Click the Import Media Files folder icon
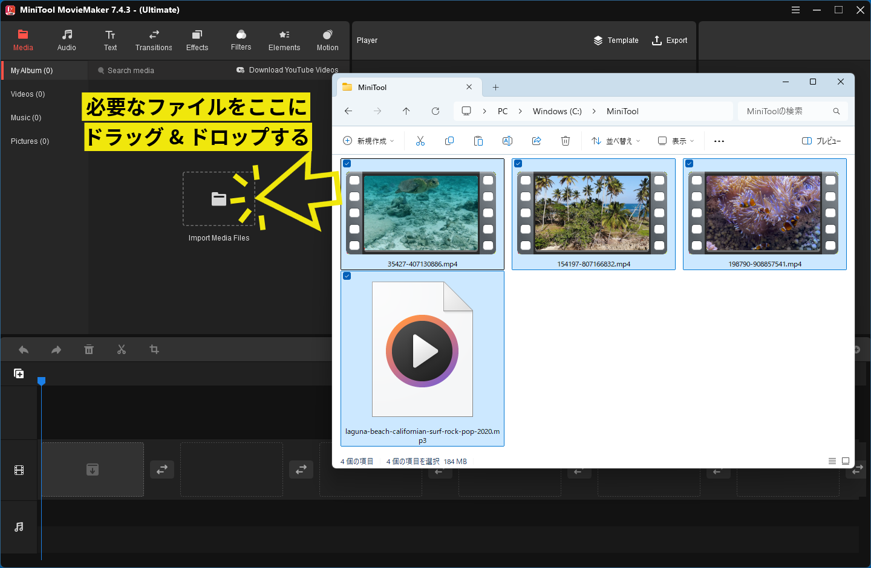871x568 pixels. 219,199
